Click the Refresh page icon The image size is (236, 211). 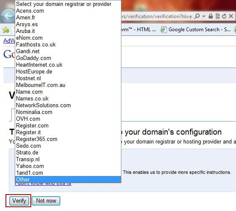[x=224, y=16]
